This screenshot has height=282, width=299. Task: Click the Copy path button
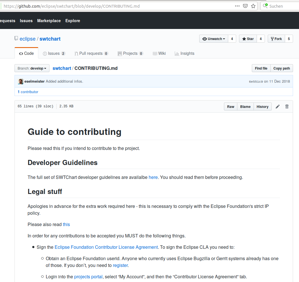pyautogui.click(x=282, y=68)
